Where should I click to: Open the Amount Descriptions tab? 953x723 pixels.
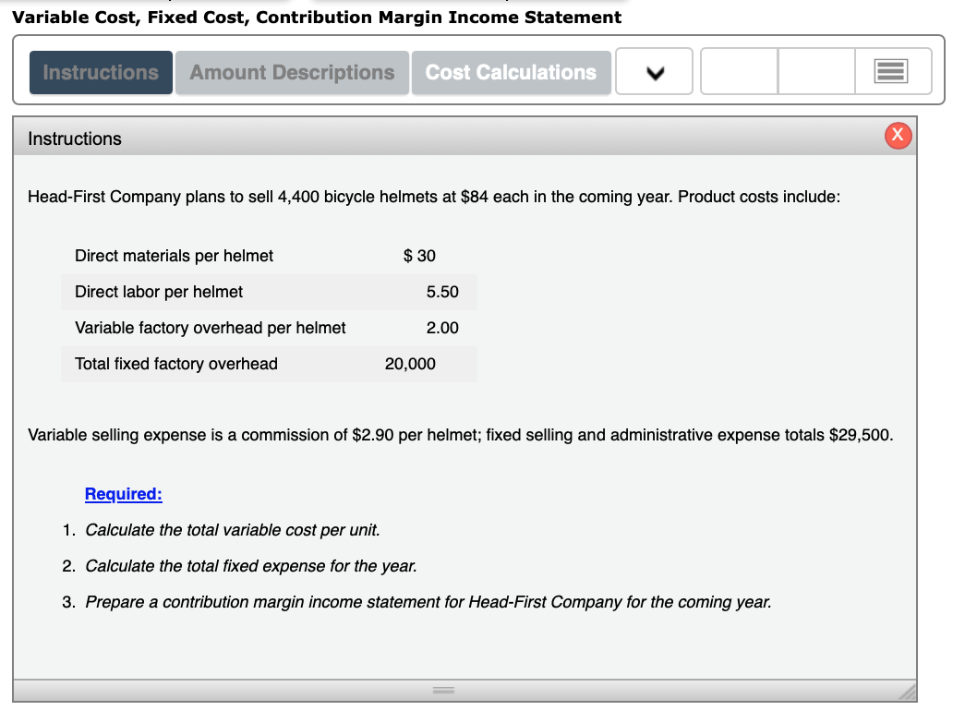291,71
